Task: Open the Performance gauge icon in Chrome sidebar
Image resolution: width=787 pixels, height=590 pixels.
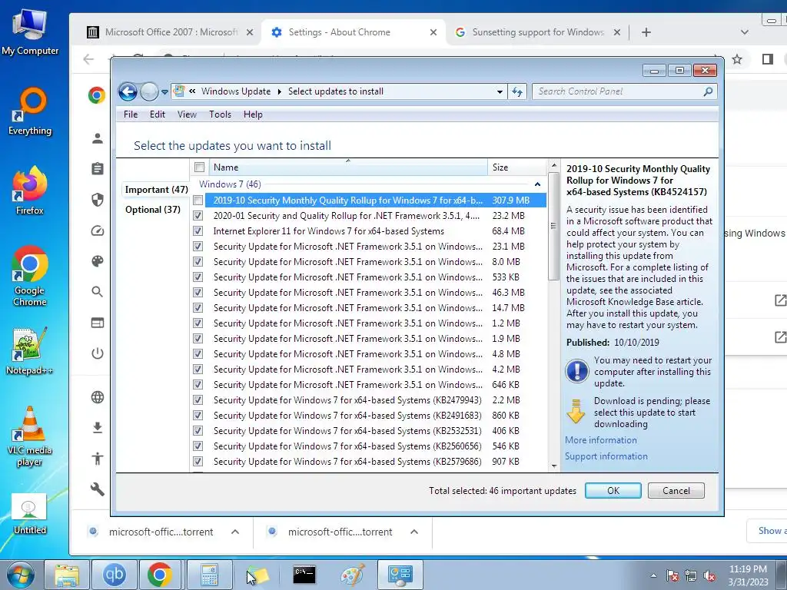Action: [x=98, y=230]
